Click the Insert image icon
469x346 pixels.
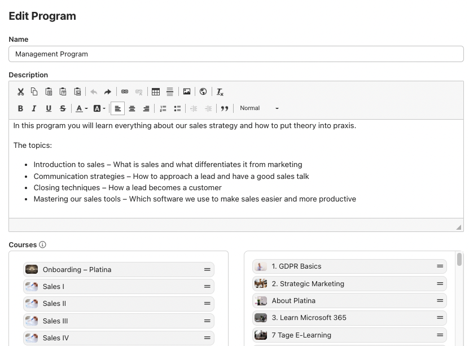pyautogui.click(x=186, y=91)
